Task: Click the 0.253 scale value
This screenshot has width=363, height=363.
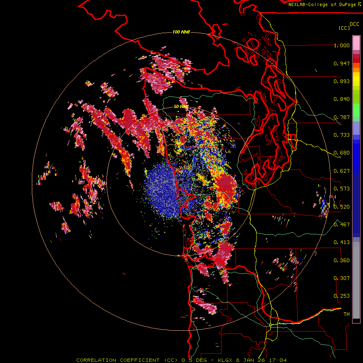Action: pyautogui.click(x=342, y=296)
